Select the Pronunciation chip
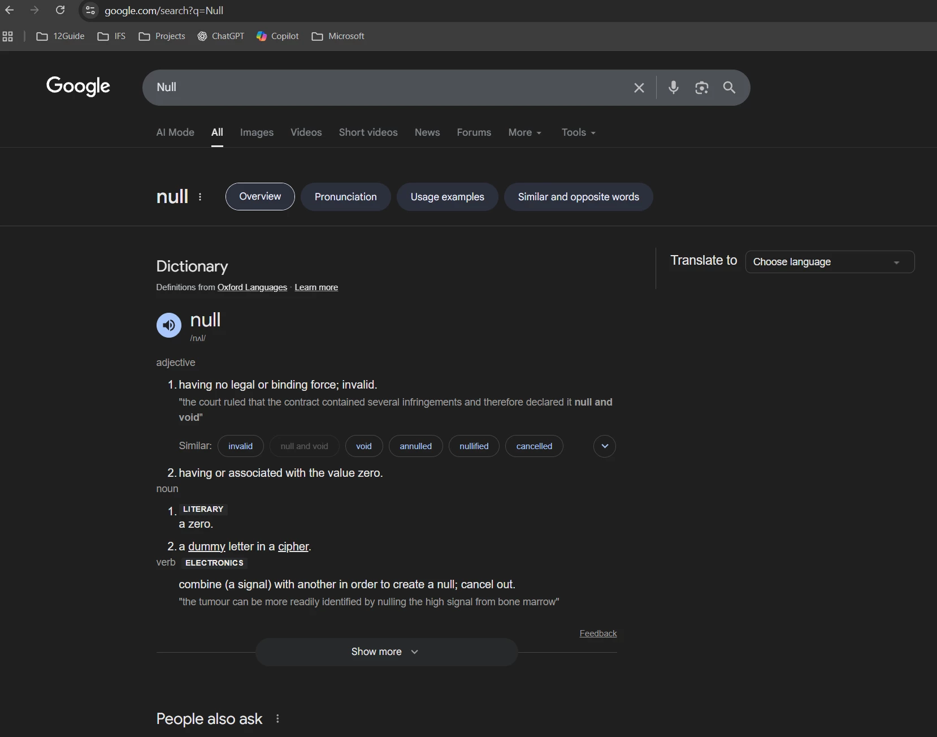 click(345, 197)
